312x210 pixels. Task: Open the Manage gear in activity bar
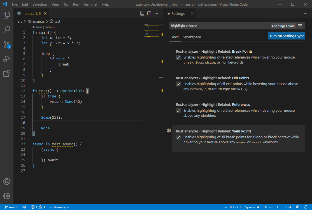(7, 196)
